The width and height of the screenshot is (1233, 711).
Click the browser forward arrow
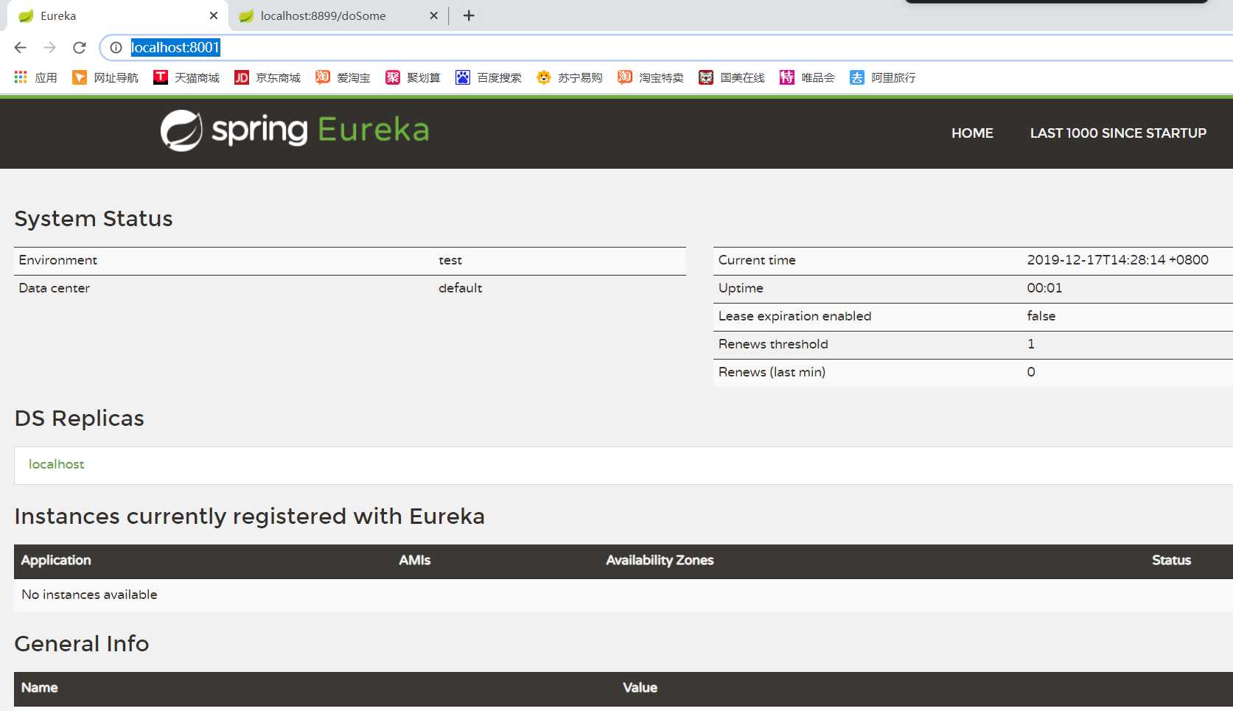click(x=50, y=47)
